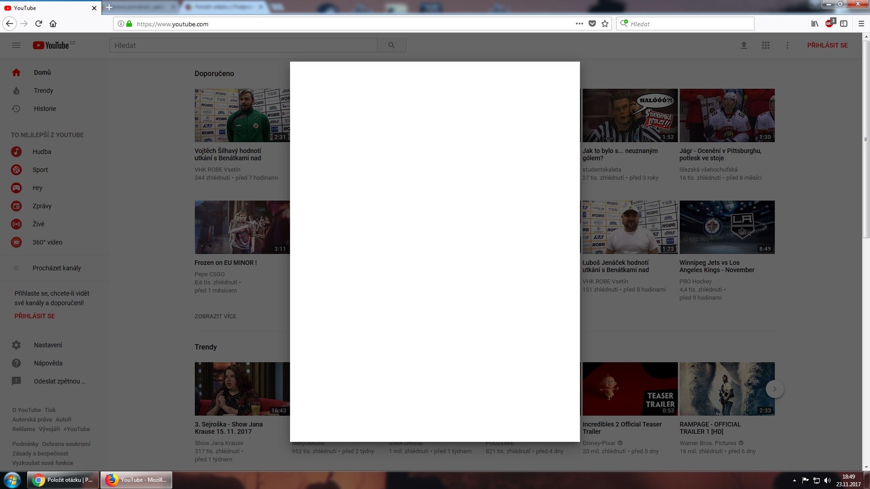Click next arrow in Trendy carousel

click(x=775, y=389)
